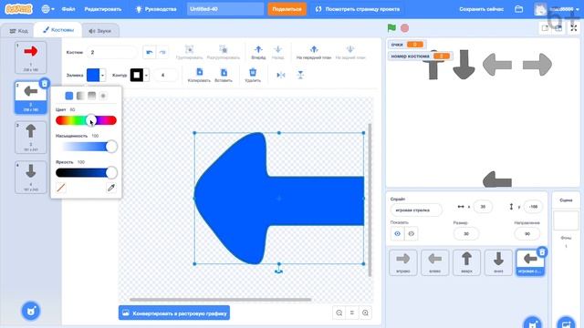584x328 pixels.
Task: Edit the project title field
Action: (225, 9)
